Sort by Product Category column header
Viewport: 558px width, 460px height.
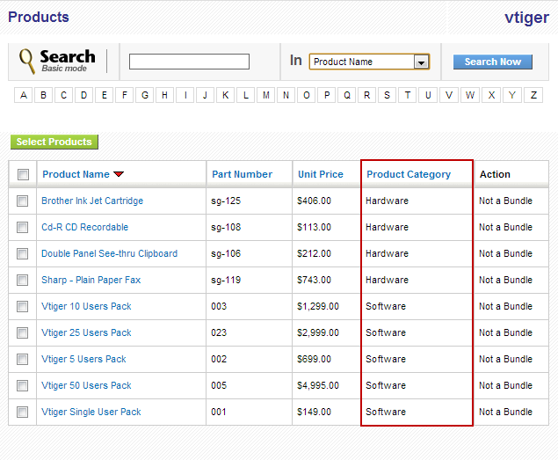click(408, 174)
